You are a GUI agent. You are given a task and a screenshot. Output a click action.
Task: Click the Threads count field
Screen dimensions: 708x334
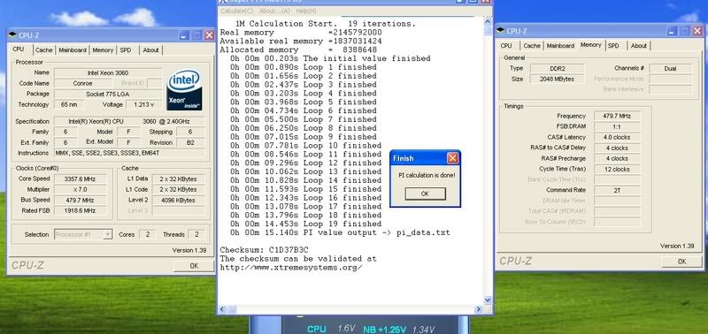coord(196,234)
